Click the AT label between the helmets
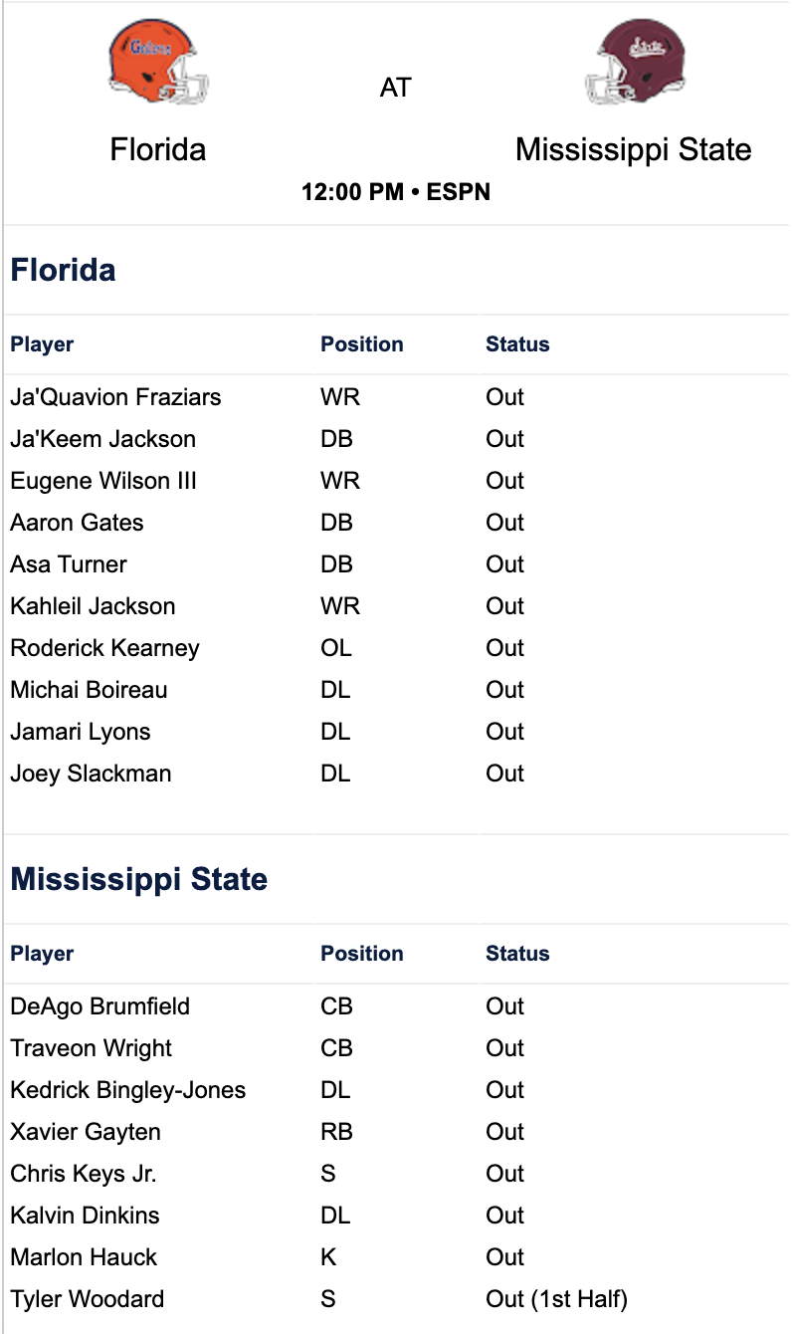 point(395,88)
